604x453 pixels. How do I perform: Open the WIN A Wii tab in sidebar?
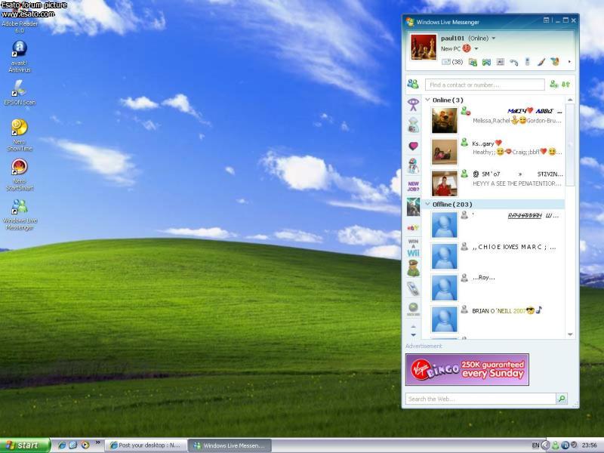pos(413,248)
